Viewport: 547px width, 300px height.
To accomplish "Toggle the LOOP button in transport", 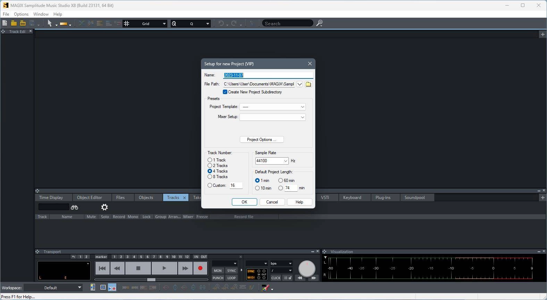I will [231, 278].
